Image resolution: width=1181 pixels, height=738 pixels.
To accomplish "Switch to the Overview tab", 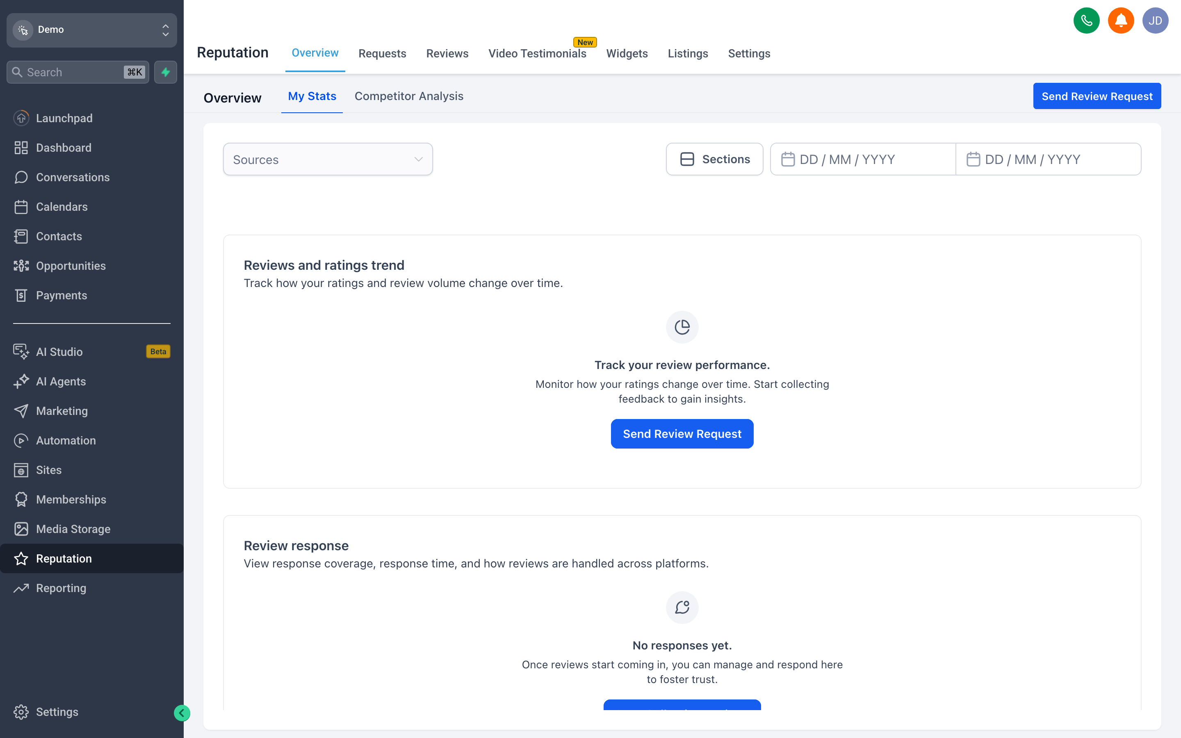I will click(315, 53).
